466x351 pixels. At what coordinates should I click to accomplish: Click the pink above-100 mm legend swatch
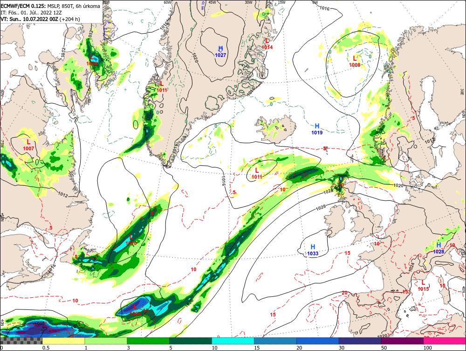pos(445,341)
